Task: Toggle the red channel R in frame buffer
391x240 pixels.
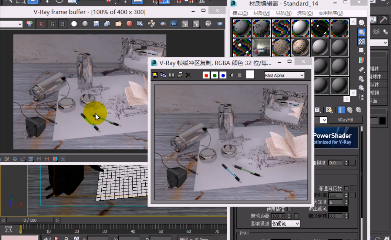Action: pos(41,24)
